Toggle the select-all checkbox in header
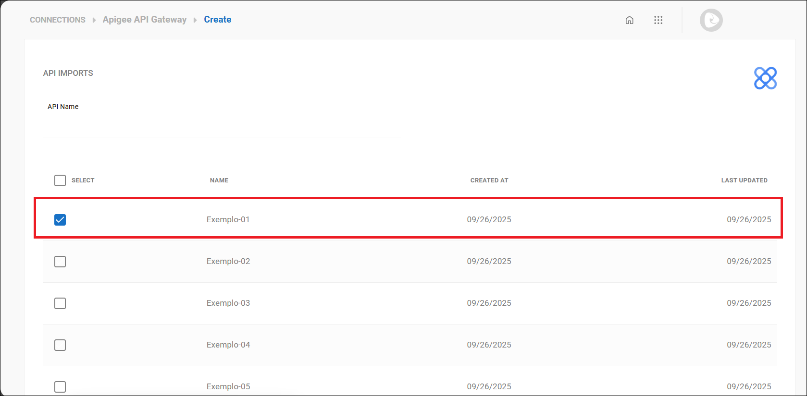The height and width of the screenshot is (396, 807). pyautogui.click(x=60, y=180)
